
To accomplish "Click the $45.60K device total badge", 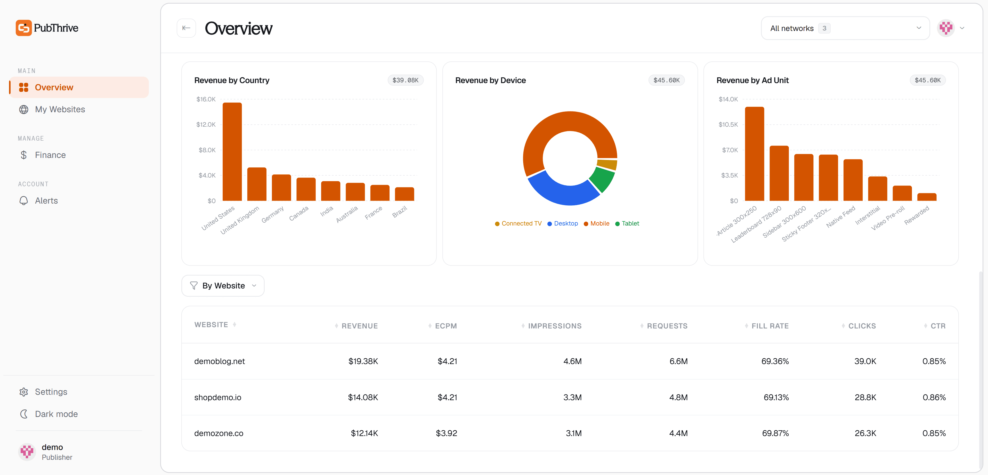I will pyautogui.click(x=667, y=80).
